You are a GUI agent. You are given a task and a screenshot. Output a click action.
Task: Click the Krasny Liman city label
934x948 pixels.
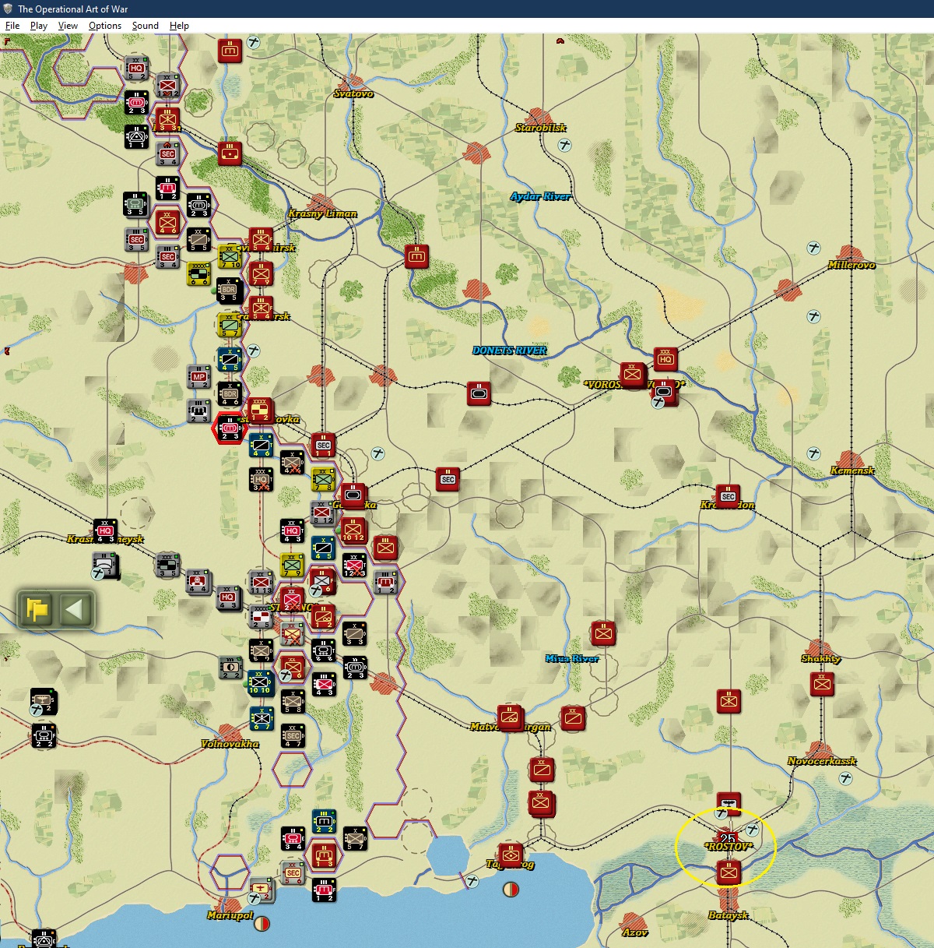pos(322,213)
